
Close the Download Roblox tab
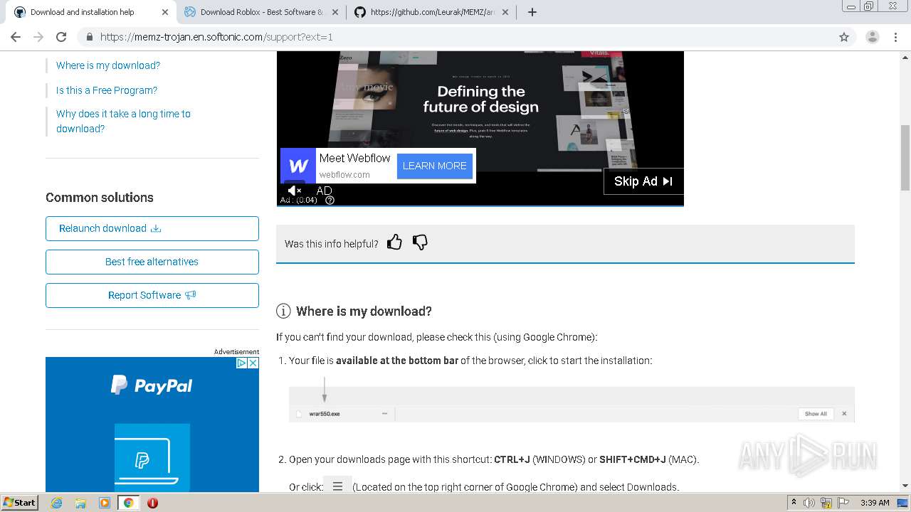coord(335,12)
